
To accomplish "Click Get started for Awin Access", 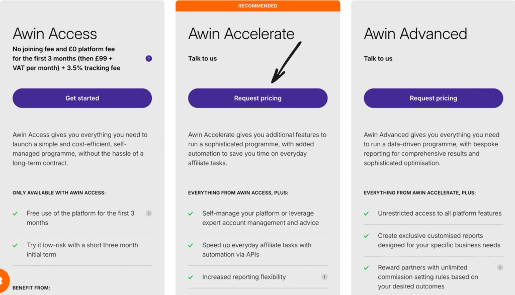I will click(x=82, y=98).
